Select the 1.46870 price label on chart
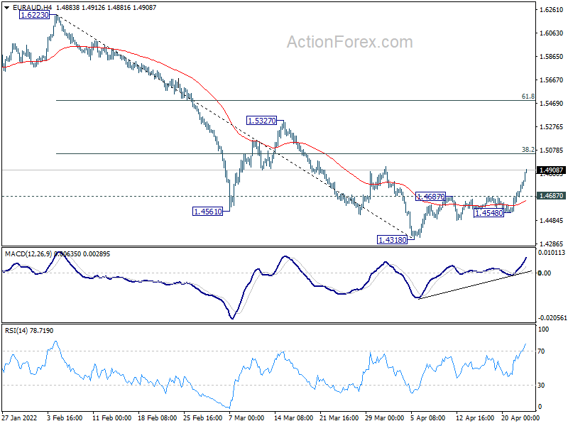Image resolution: width=568 pixels, height=426 pixels. point(430,197)
